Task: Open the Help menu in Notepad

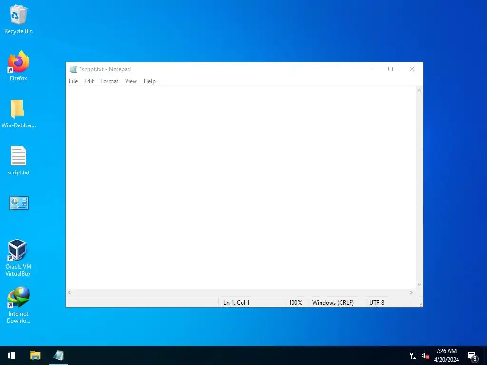Action: coord(149,81)
